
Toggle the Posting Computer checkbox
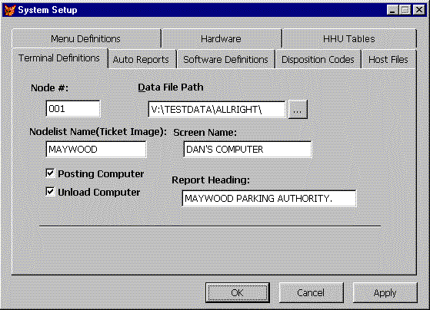tap(50, 173)
